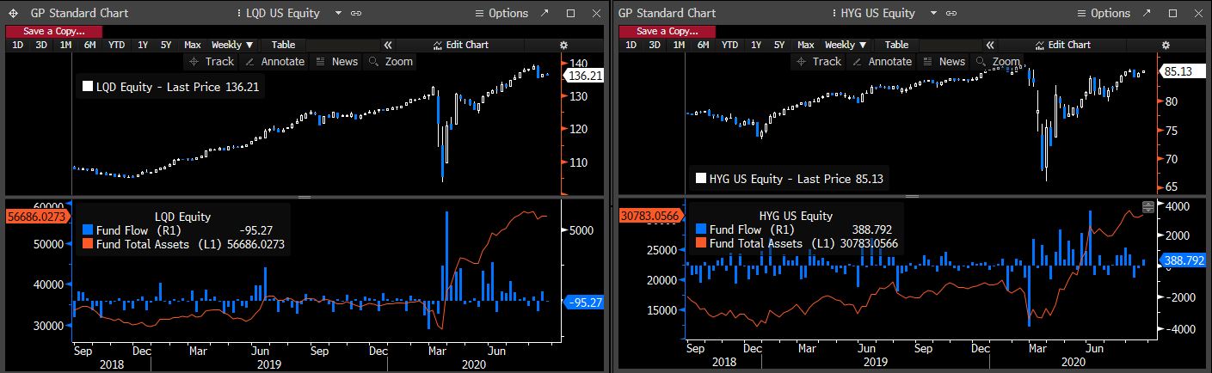Open Edit Chart in LQD window
Image resolution: width=1212 pixels, height=373 pixels.
[460, 45]
